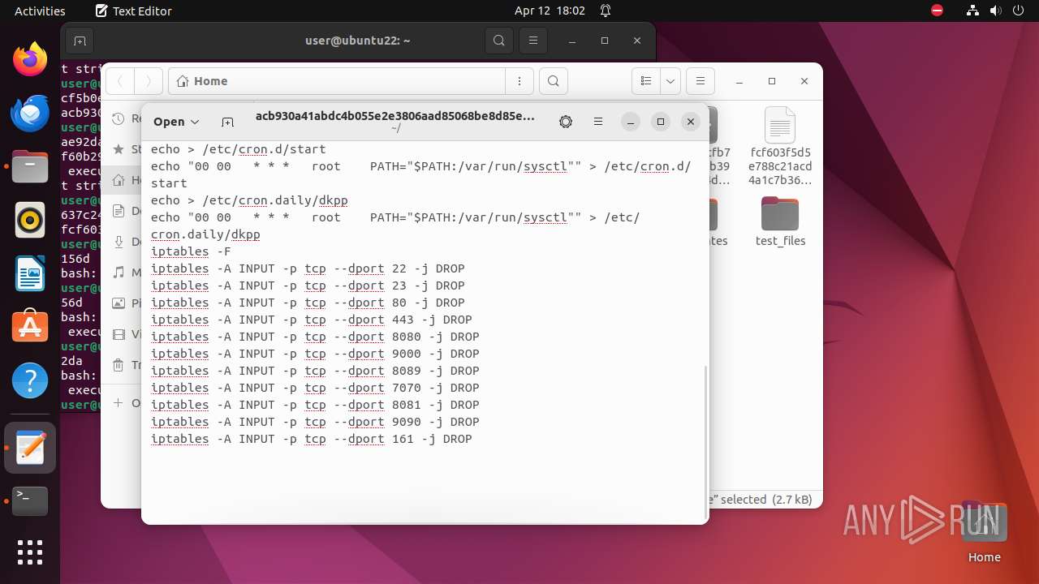Click the line dropping port 8080
Viewport: 1039px width, 584px height.
tap(315, 337)
